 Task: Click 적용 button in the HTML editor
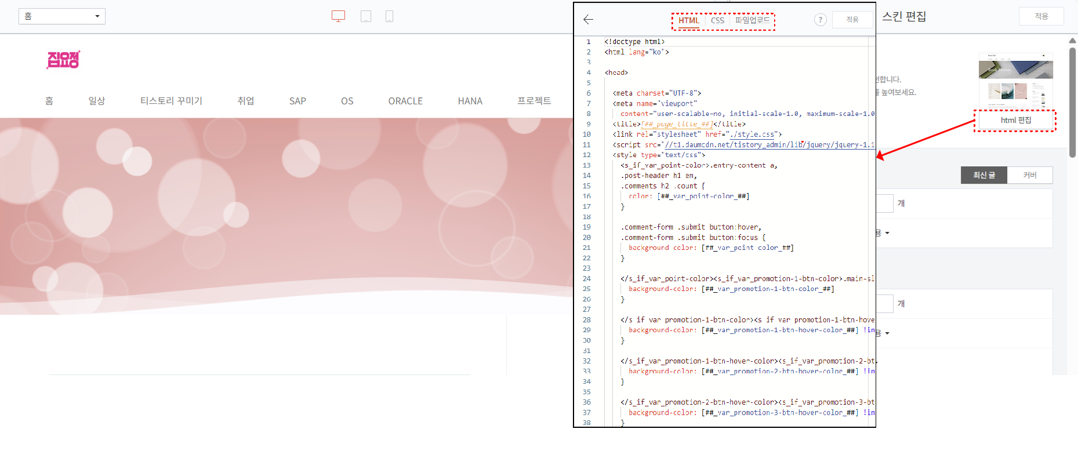(852, 20)
